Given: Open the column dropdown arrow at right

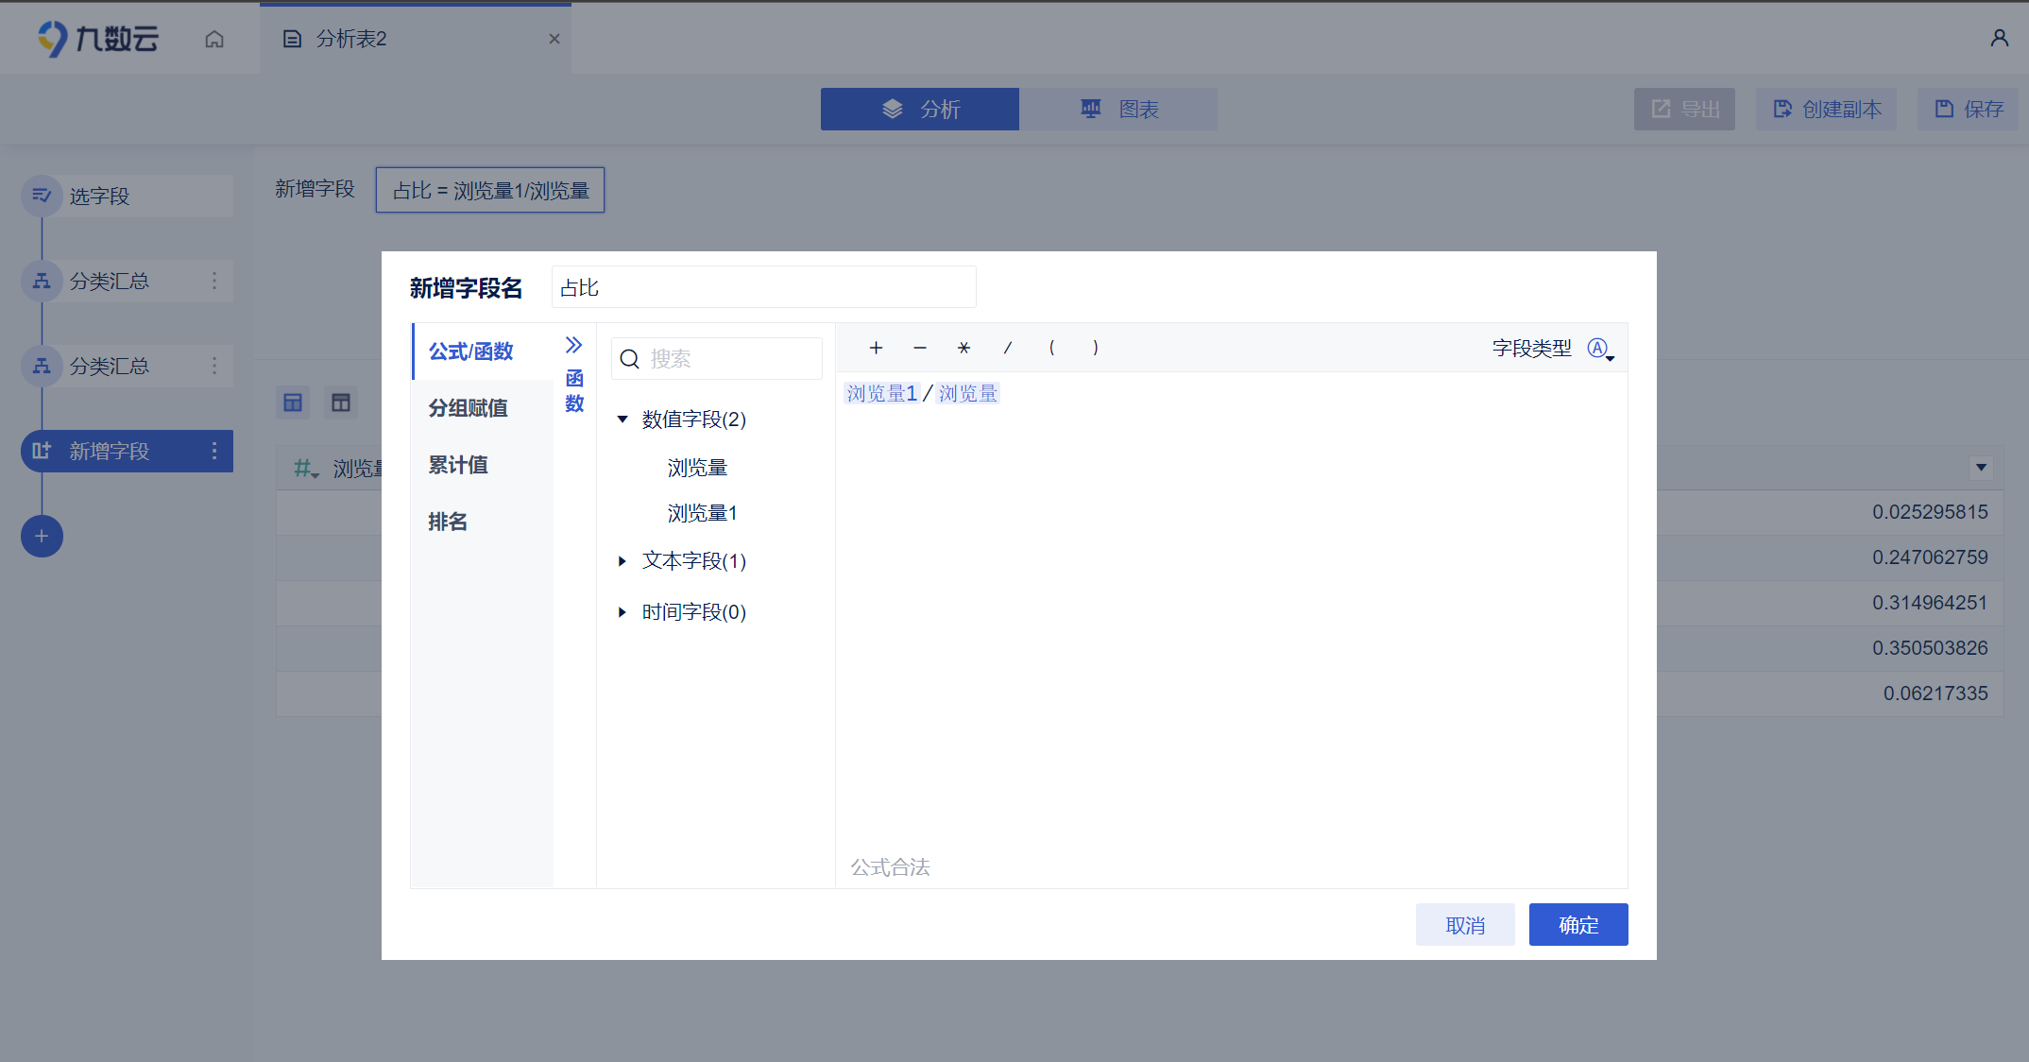Looking at the screenshot, I should click(1981, 467).
